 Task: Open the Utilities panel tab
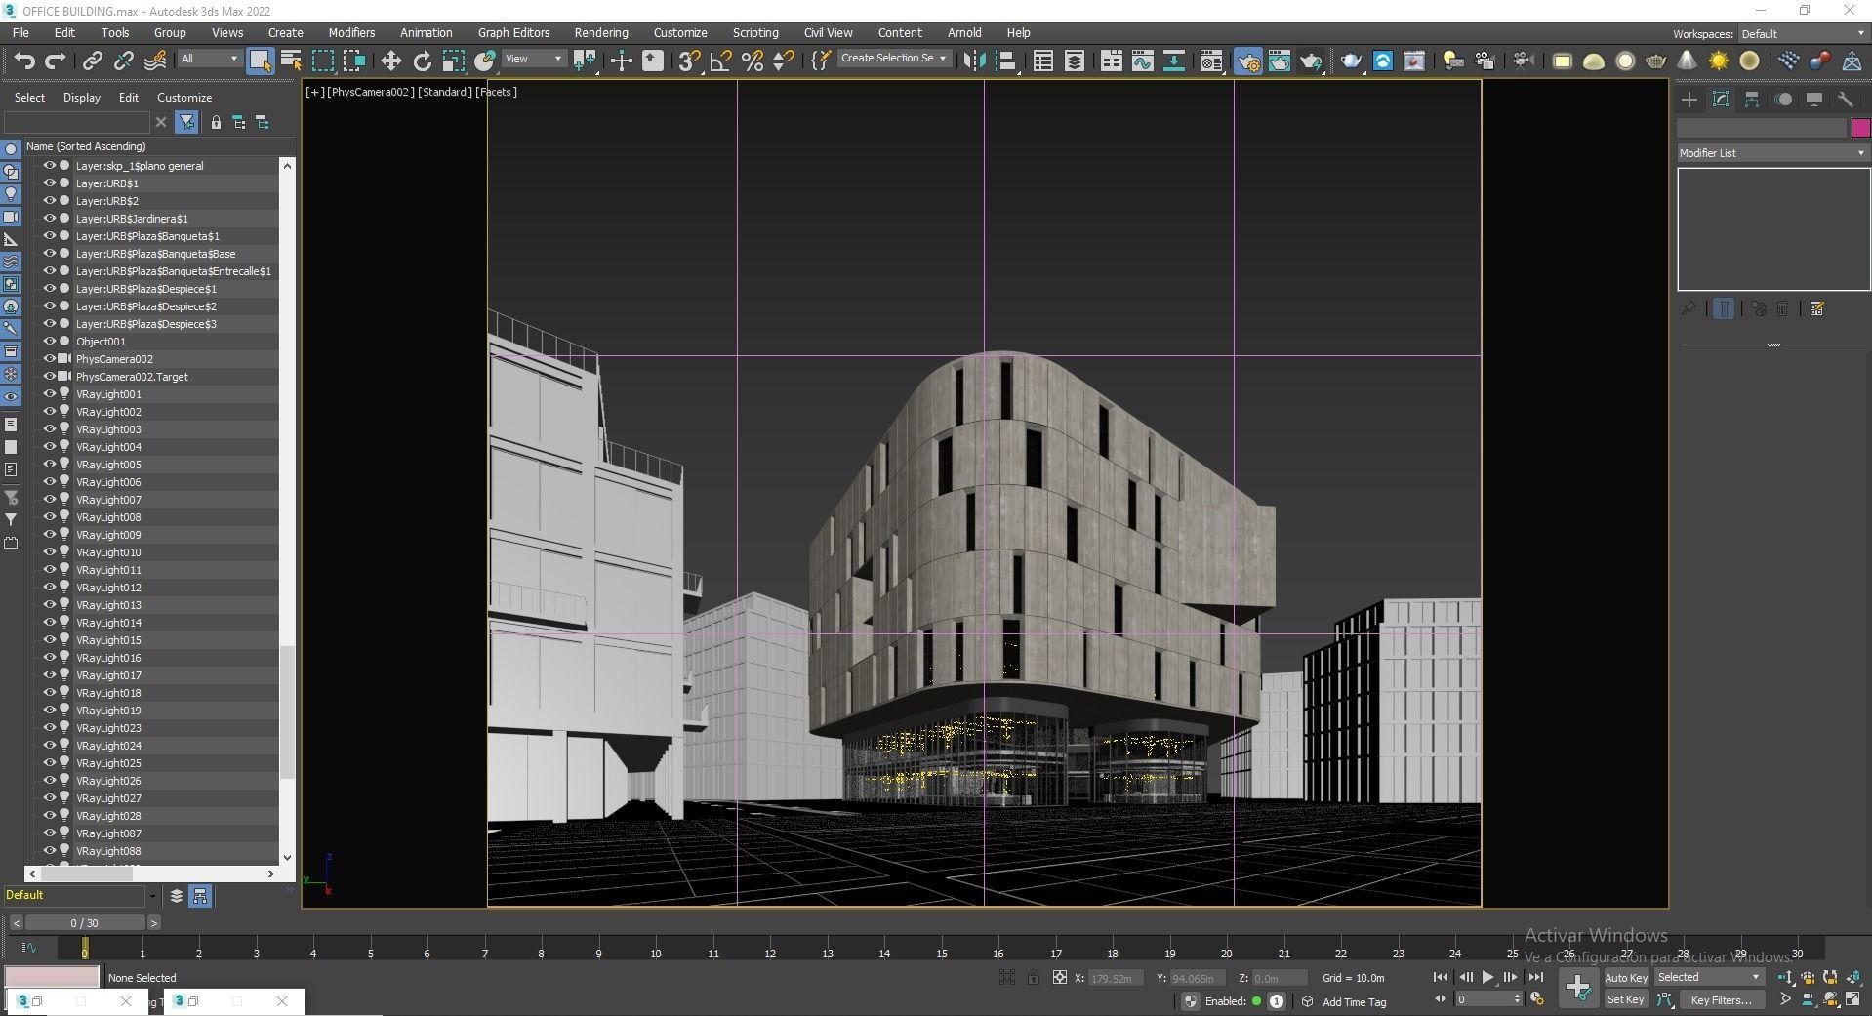pyautogui.click(x=1846, y=100)
